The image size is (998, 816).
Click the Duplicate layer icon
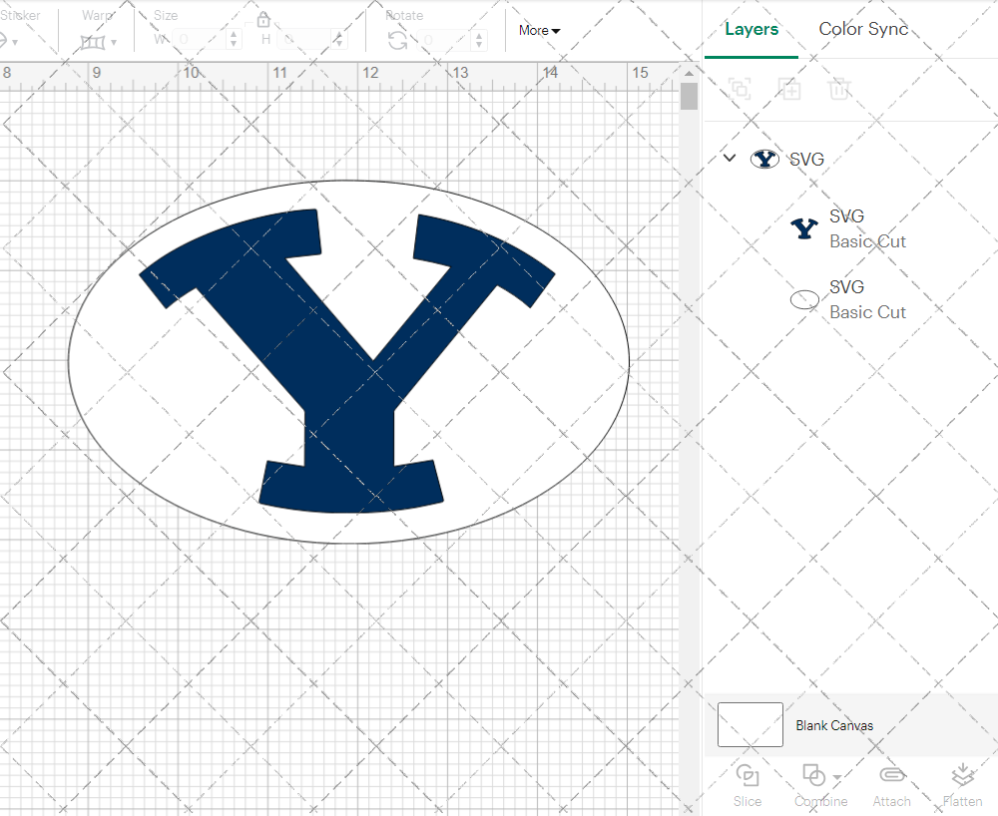point(789,89)
